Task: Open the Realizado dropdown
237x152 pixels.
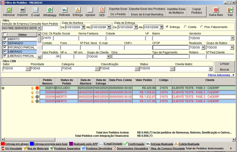Action: coord(203,47)
